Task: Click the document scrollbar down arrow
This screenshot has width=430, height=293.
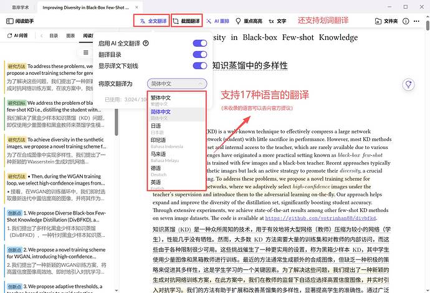Action: click(x=428, y=291)
